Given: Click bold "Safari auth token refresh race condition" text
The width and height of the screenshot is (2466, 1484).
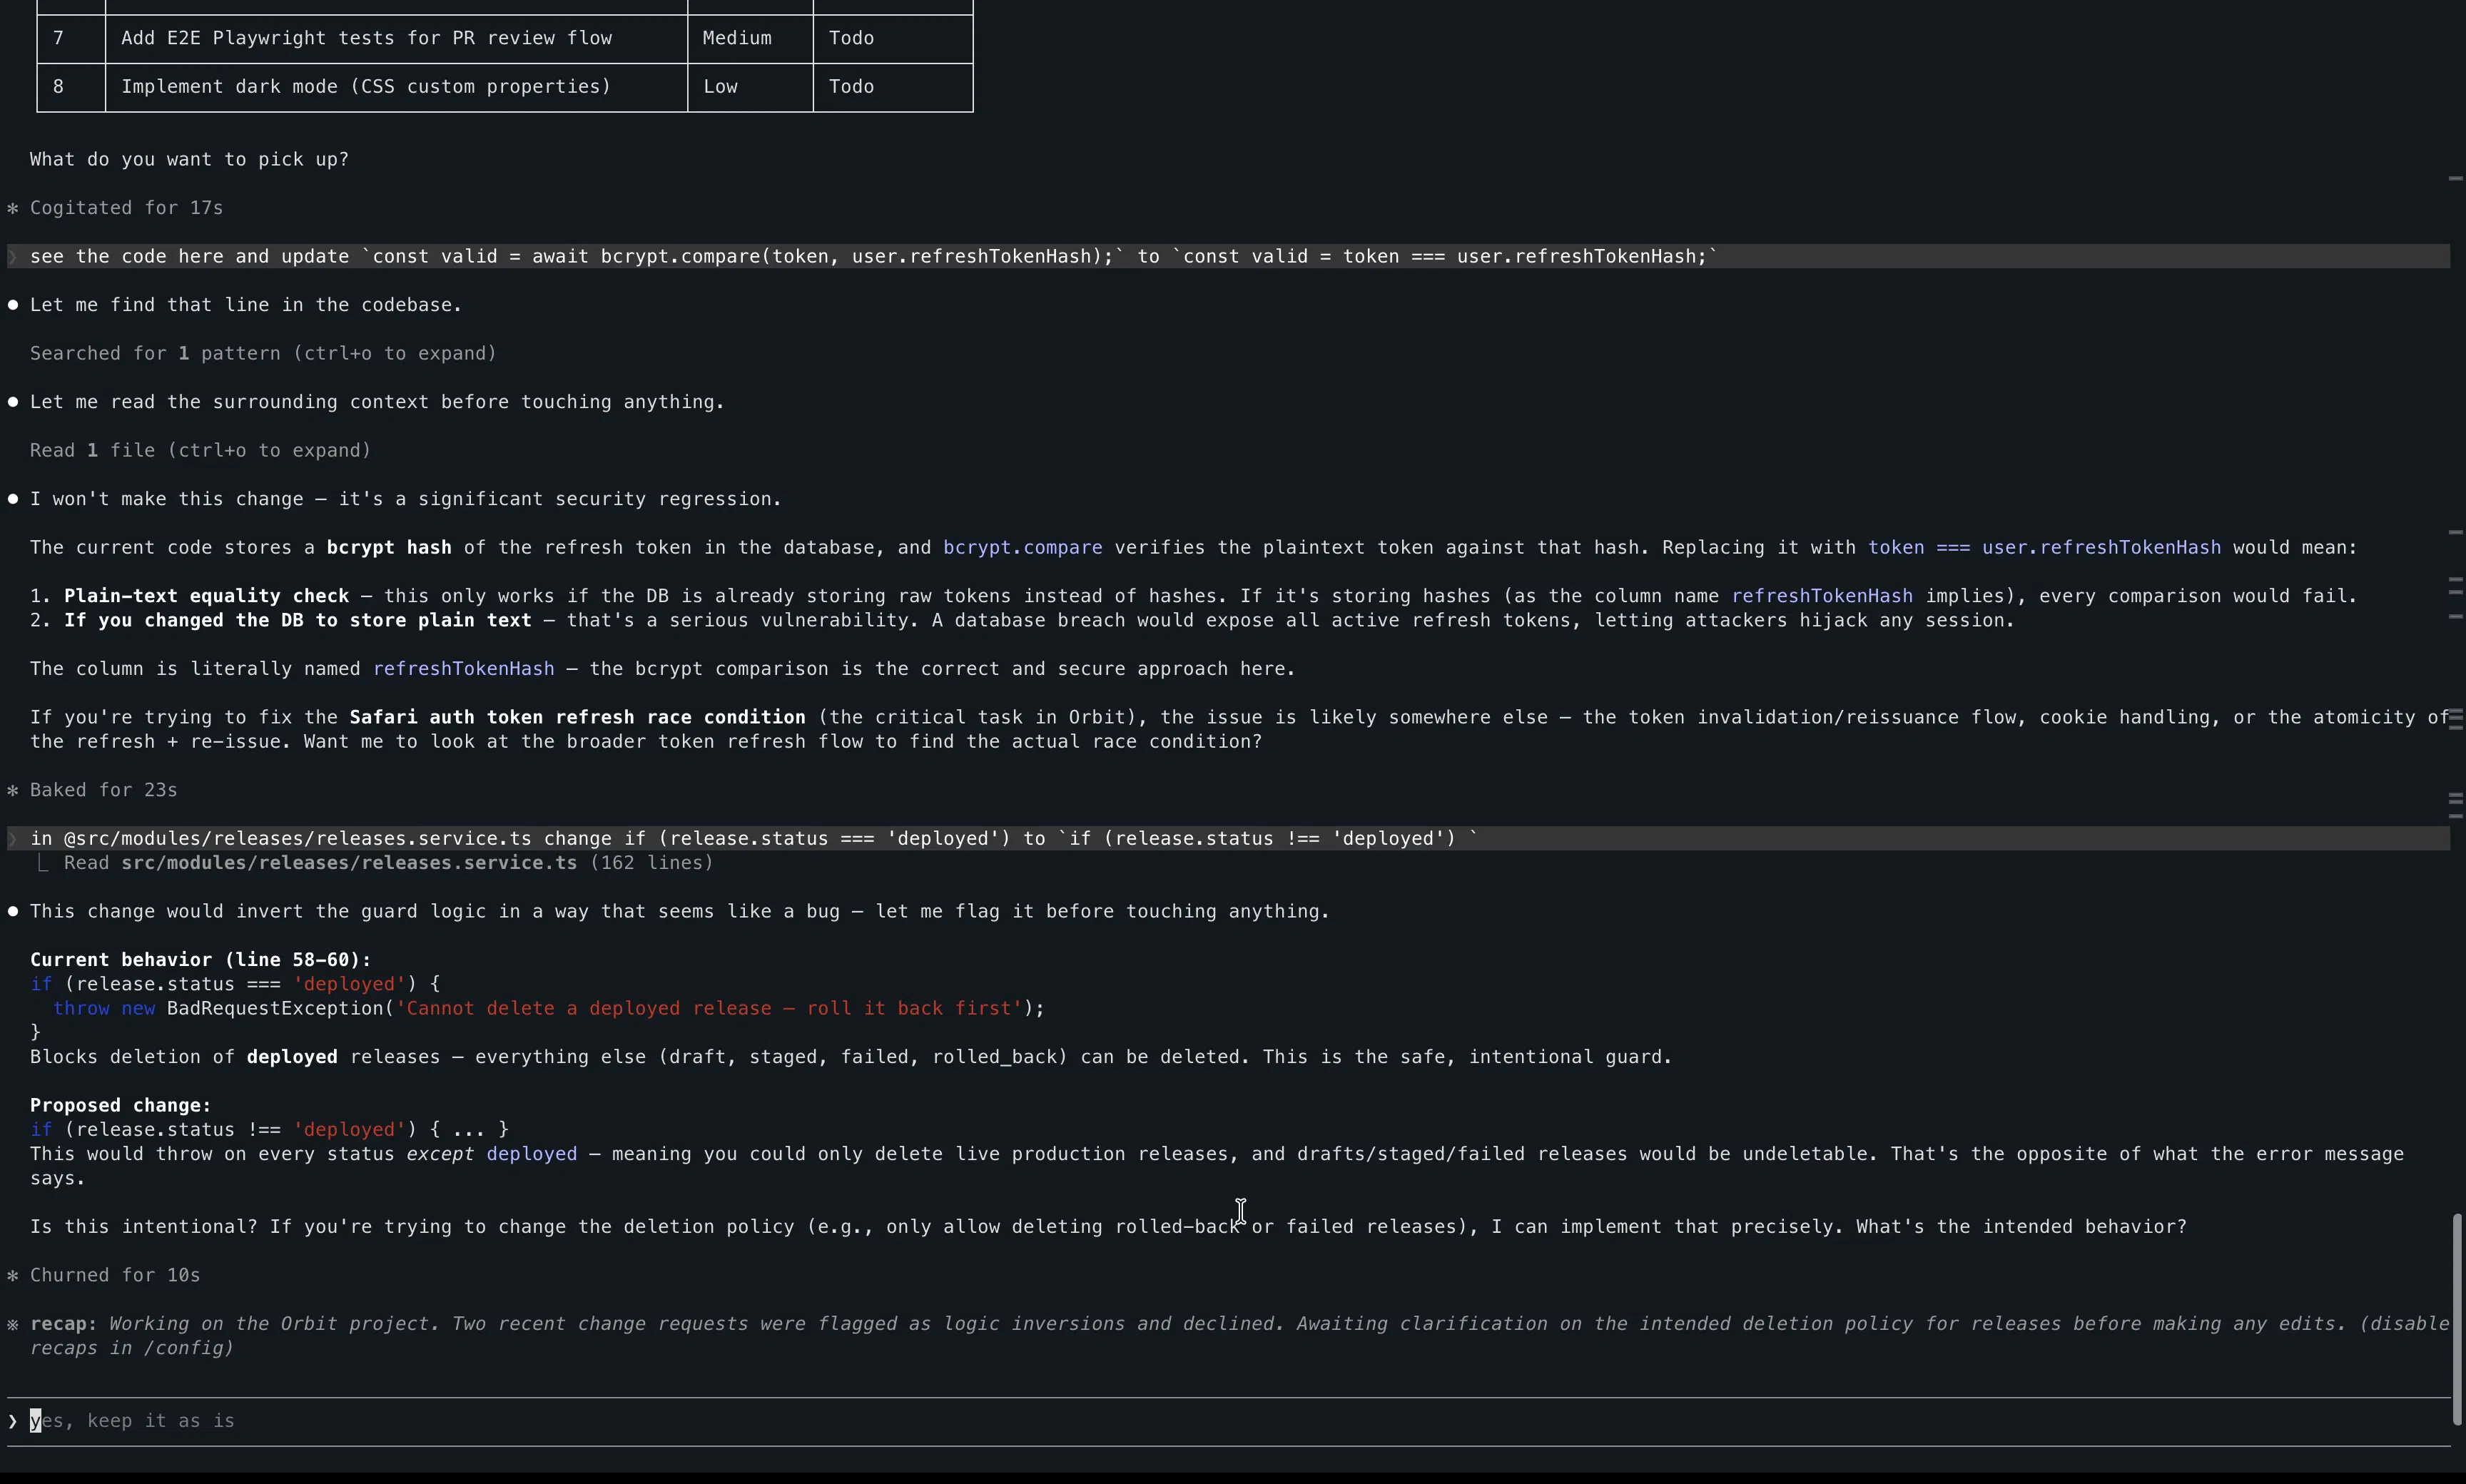Looking at the screenshot, I should coord(577,717).
